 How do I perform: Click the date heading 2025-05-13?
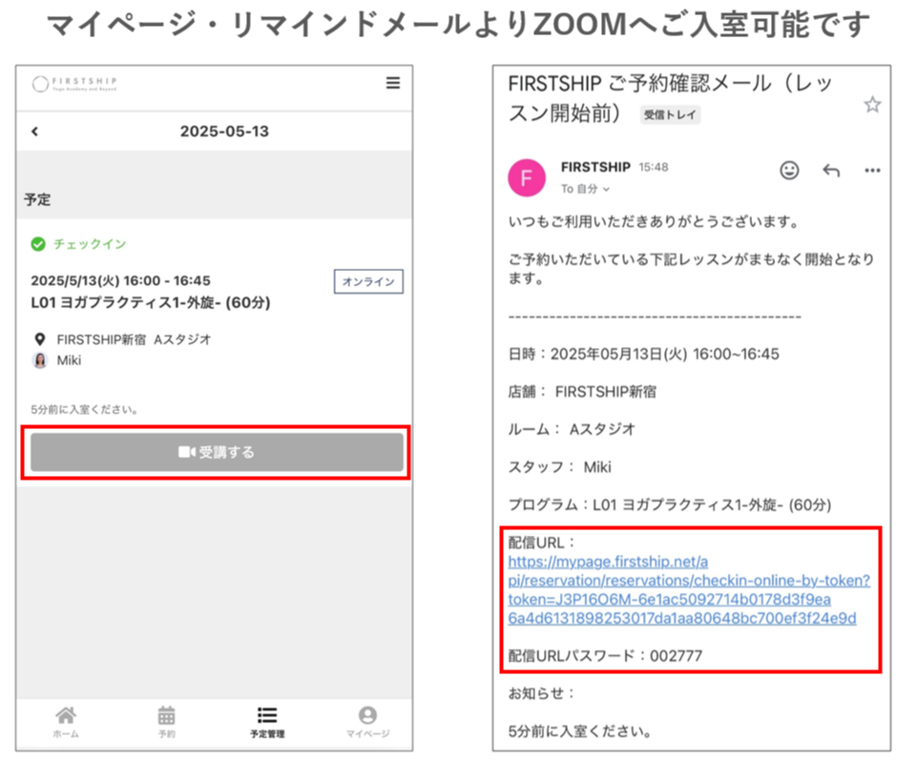pos(224,131)
